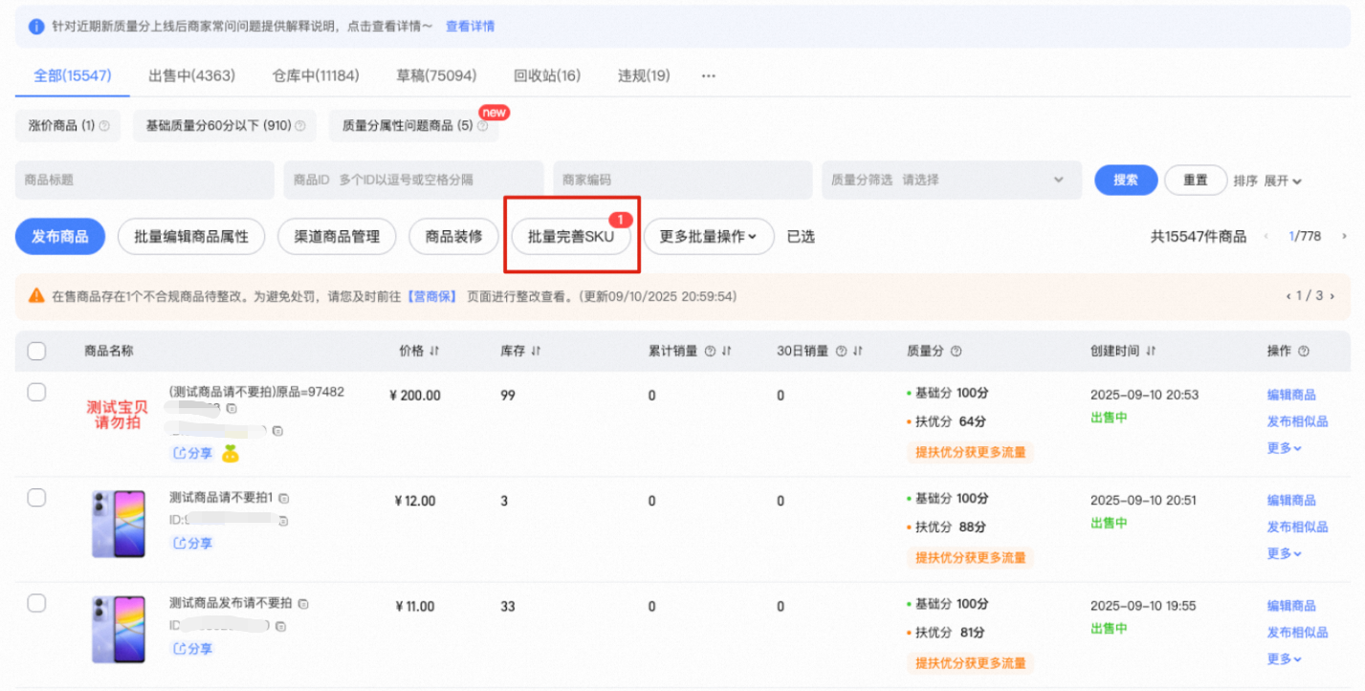Image resolution: width=1365 pixels, height=691 pixels.
Task: Go to next page with the arrow after 1/778
Action: tap(1344, 236)
